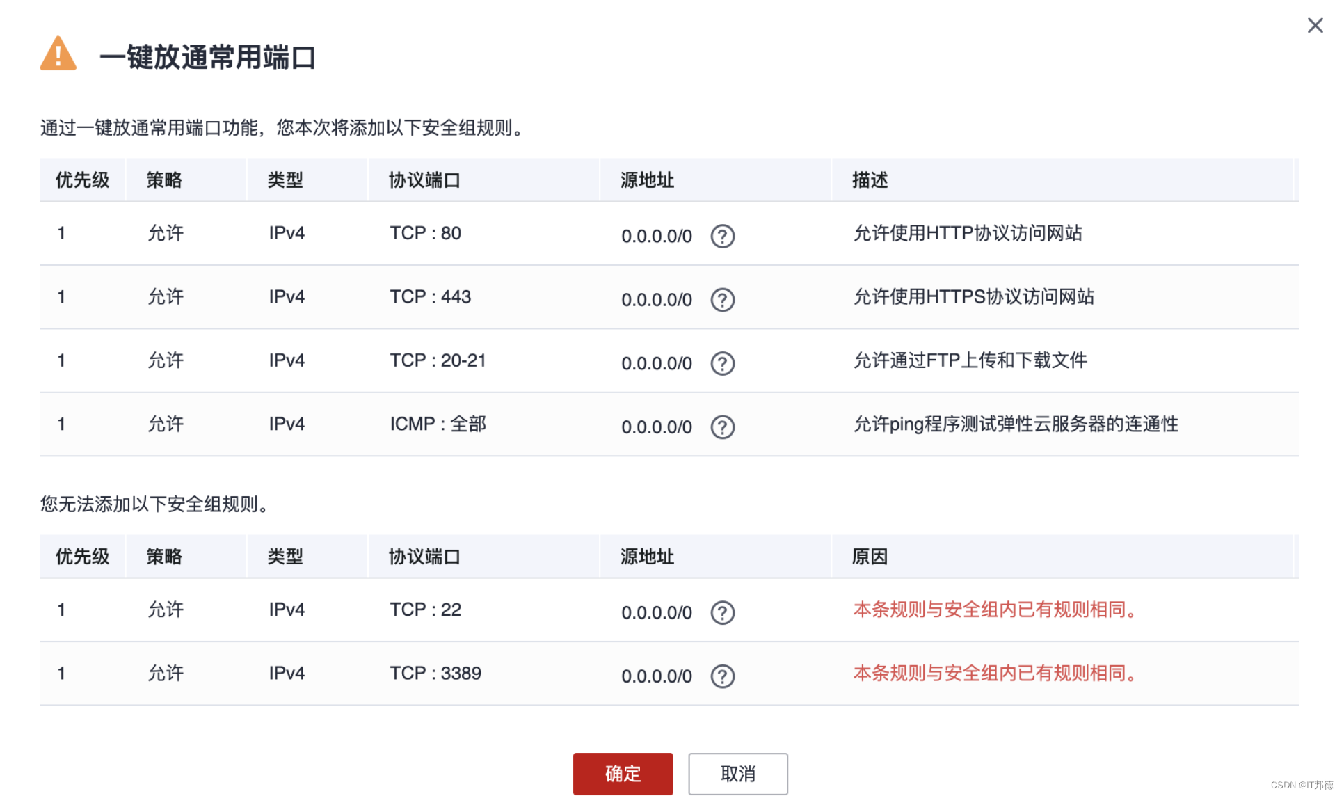Screen dimensions: 1344x796
Task: Click help icon in TCP : 3389 row
Action: 722,676
